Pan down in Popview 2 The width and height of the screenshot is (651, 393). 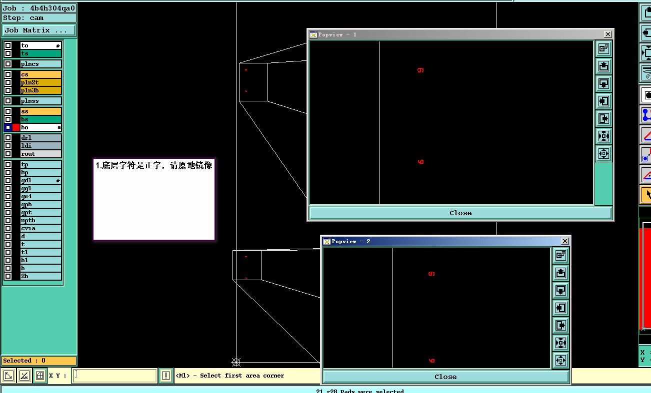point(560,290)
